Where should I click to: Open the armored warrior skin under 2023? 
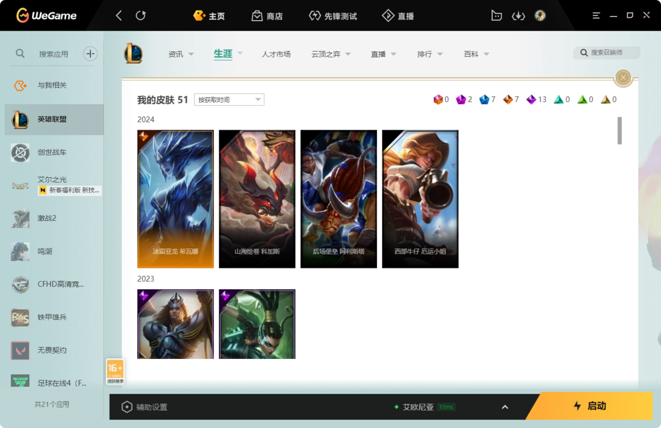(x=176, y=324)
